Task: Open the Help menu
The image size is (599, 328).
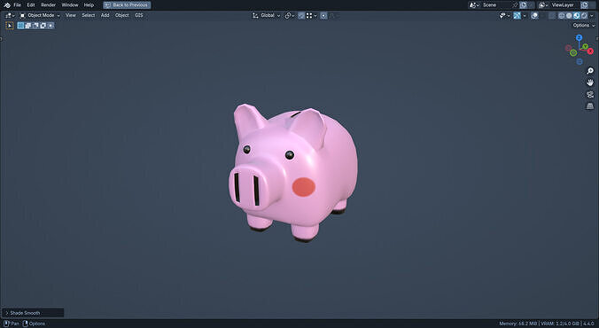Action: [89, 5]
